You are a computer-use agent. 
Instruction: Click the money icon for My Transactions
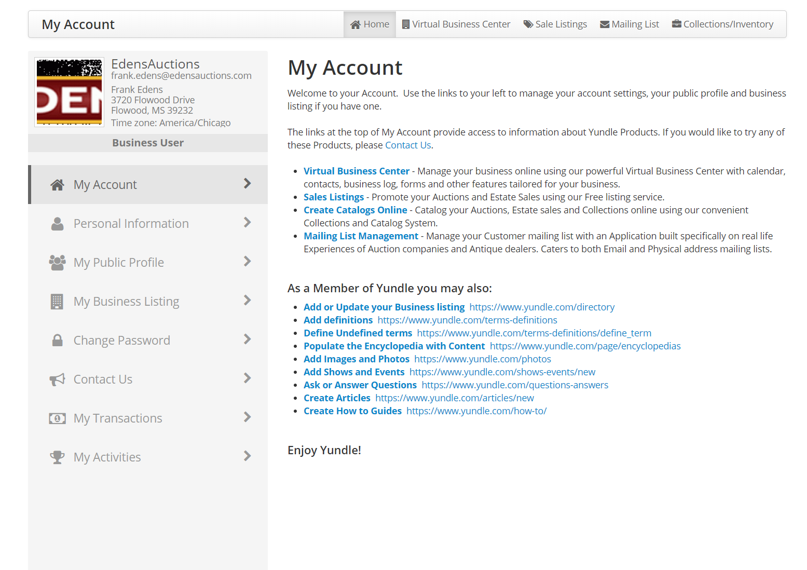click(57, 418)
